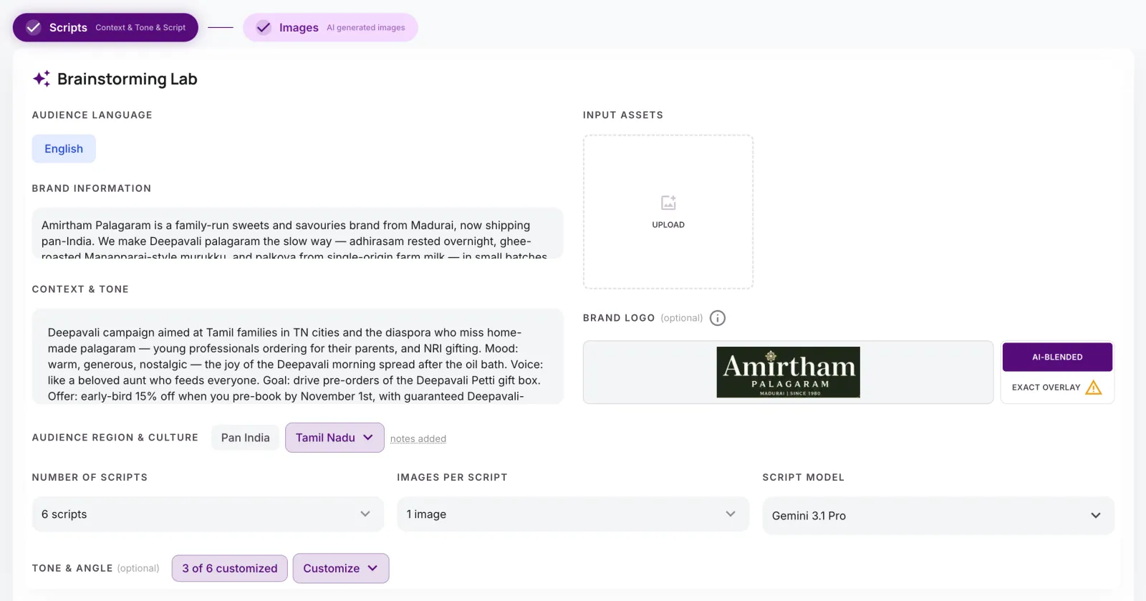Click the Brainstorming Lab heading
Screen dimensions: 1146x601
(x=127, y=79)
